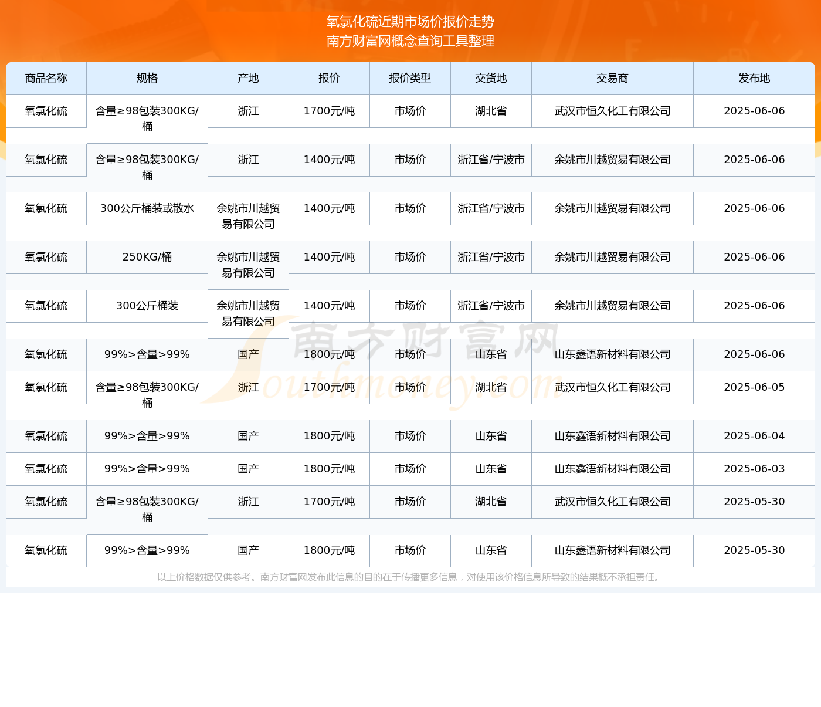The width and height of the screenshot is (821, 707).
Task: Click the 发布地 column header
Action: point(754,78)
